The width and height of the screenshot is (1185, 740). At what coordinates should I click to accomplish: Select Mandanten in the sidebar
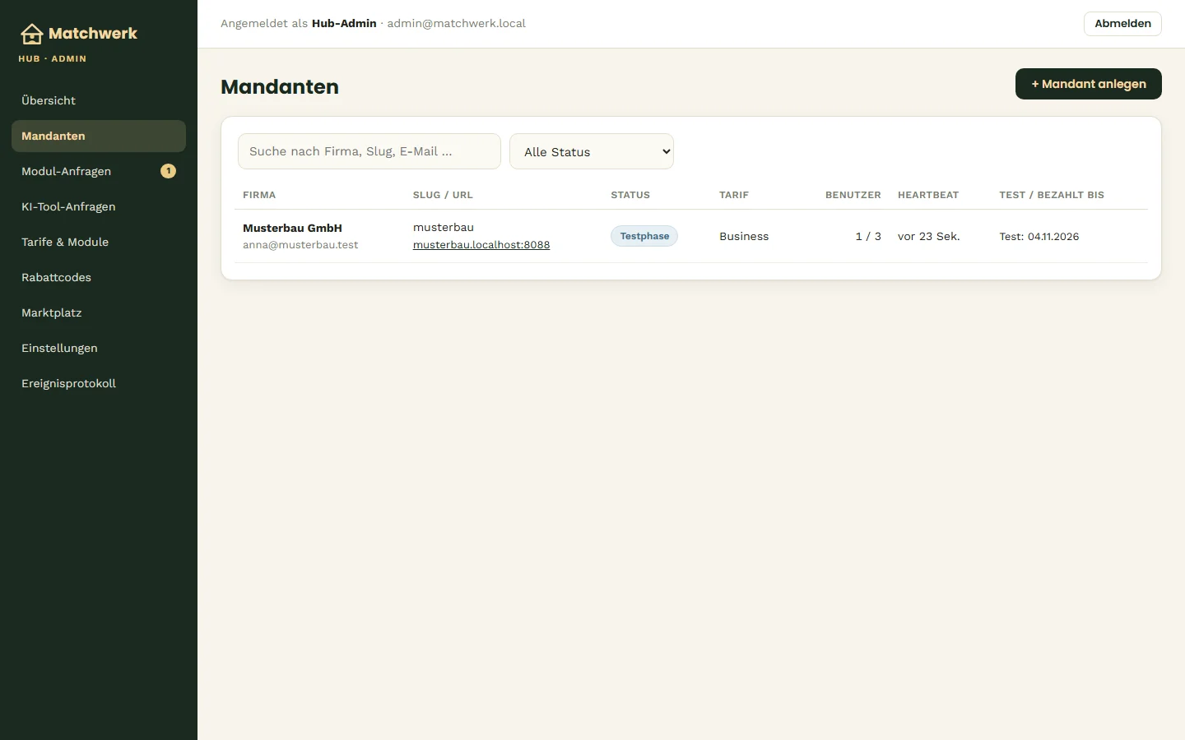99,136
